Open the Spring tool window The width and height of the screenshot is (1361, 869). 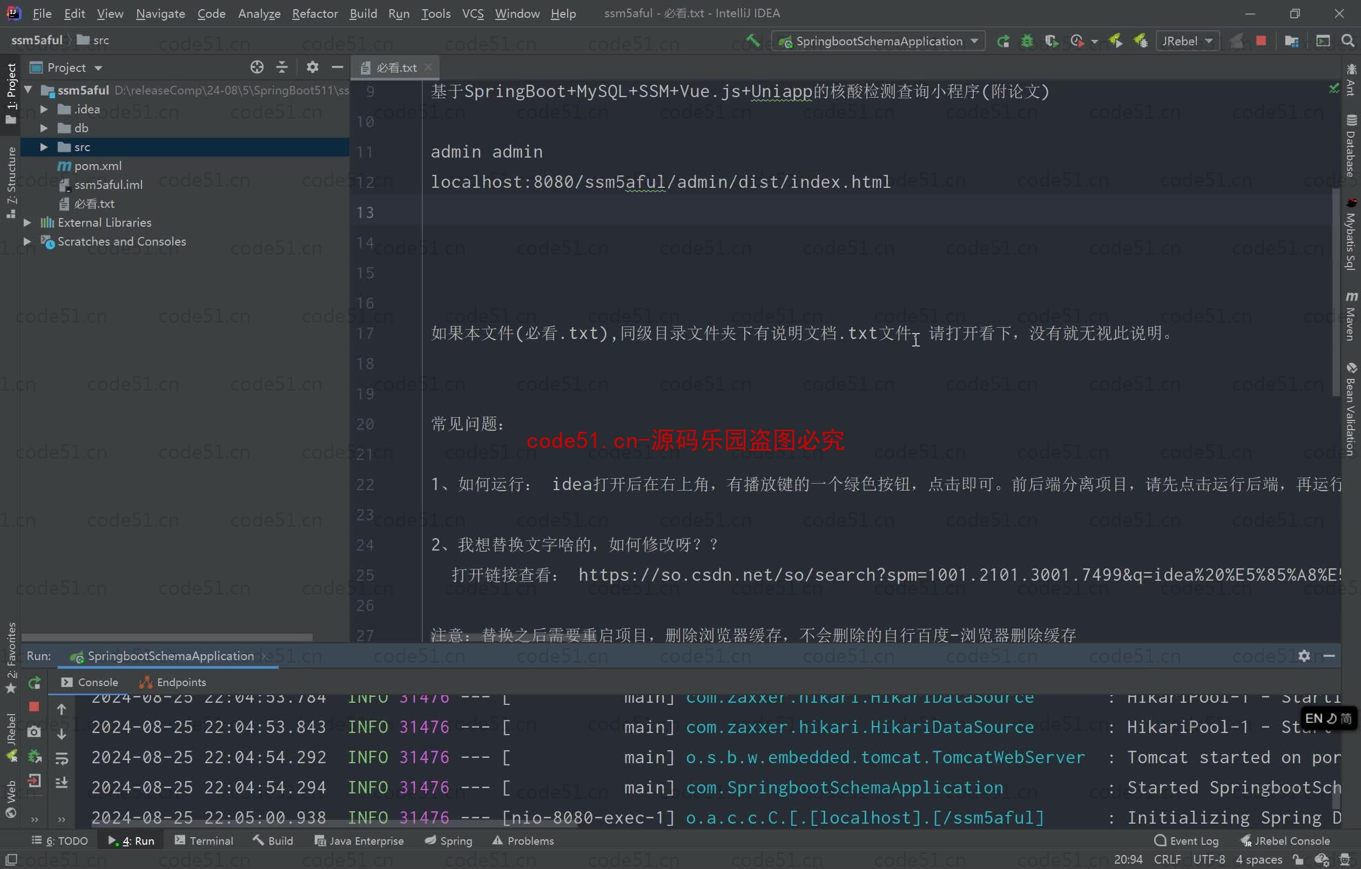click(448, 841)
